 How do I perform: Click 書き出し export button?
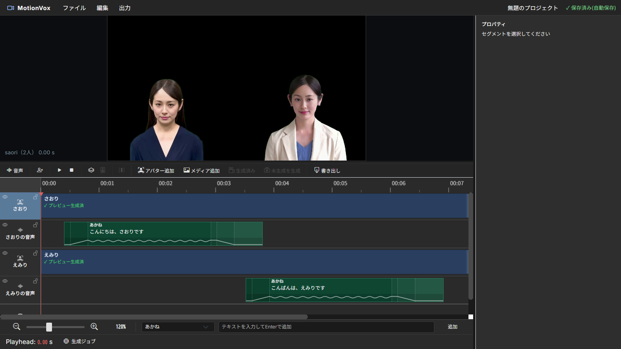pos(327,170)
